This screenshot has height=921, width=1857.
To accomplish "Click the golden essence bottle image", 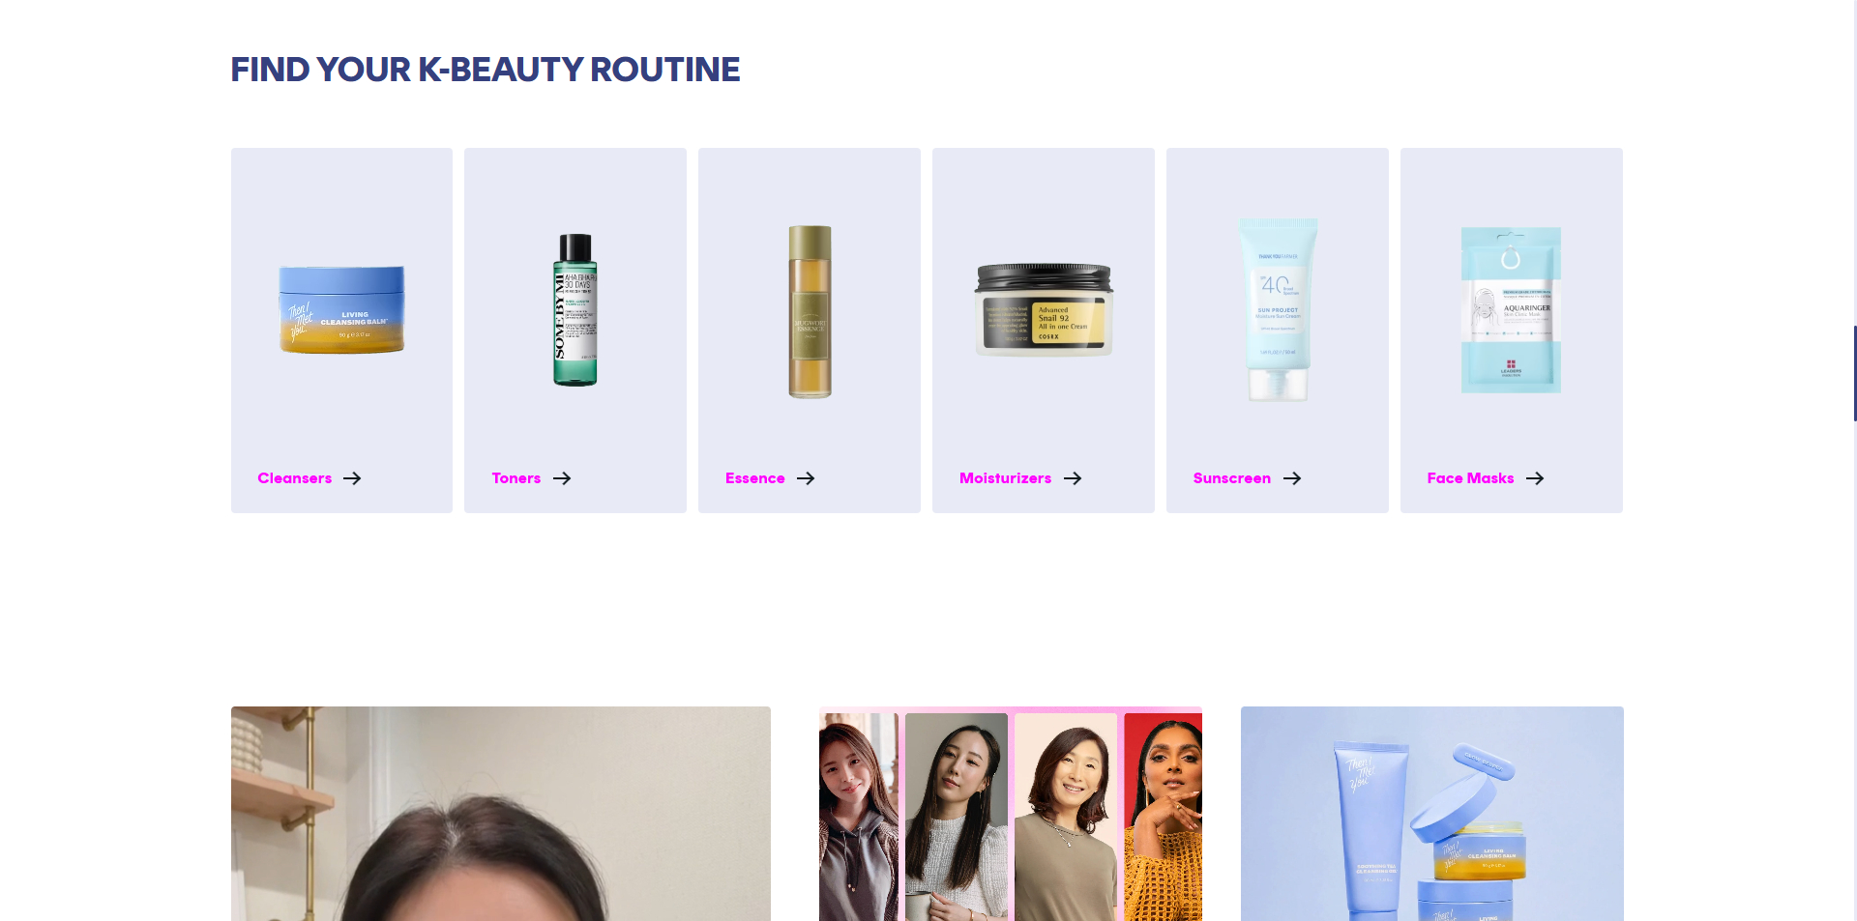I will point(810,311).
